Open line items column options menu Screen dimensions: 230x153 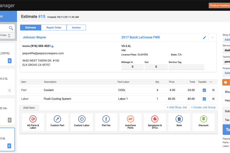tap(211, 82)
